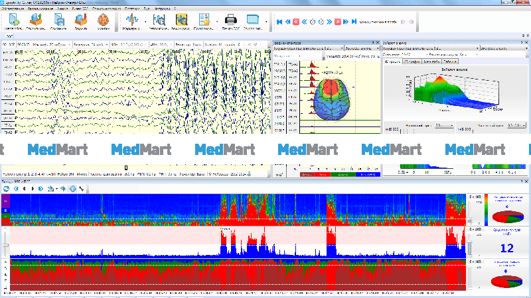The height and width of the screenshot is (298, 531).
Task: Select the third mapping tab
Action: [432, 62]
